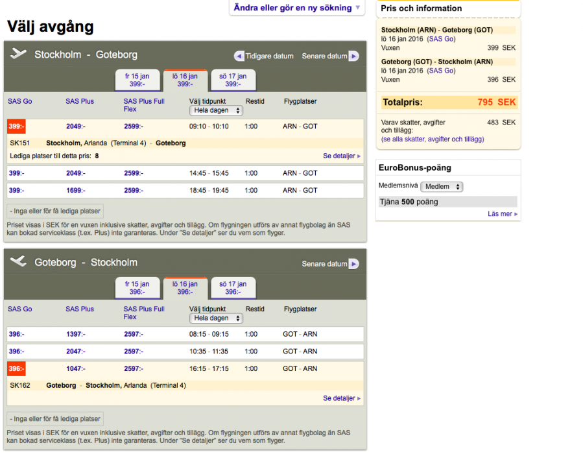Click the outbound 'Inga eller för få lediga platser' legend
The width and height of the screenshot is (583, 454).
pos(55,211)
